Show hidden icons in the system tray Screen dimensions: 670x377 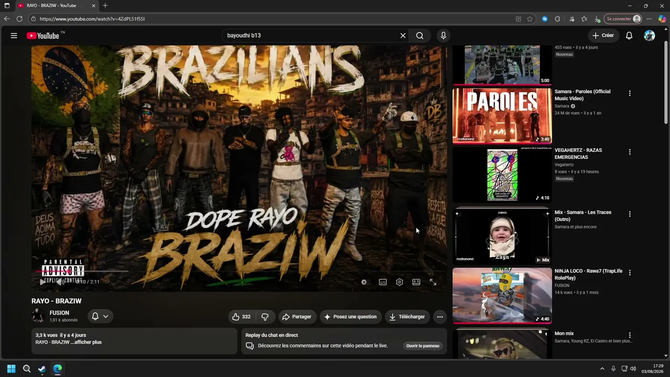click(602, 369)
